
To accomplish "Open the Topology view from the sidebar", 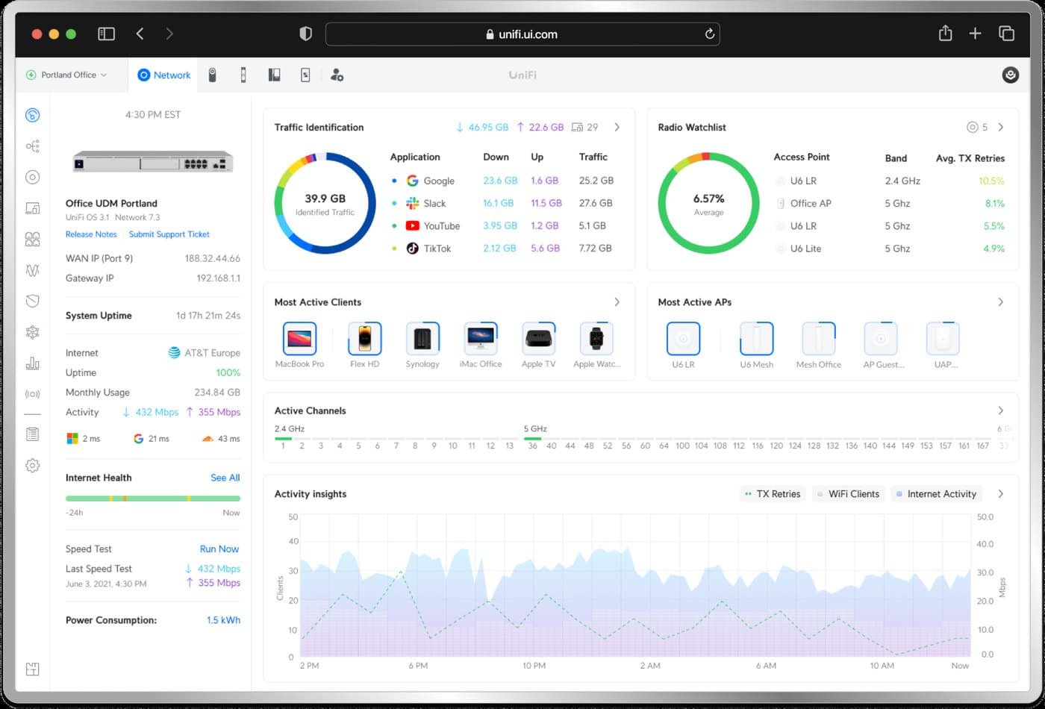I will pos(32,146).
